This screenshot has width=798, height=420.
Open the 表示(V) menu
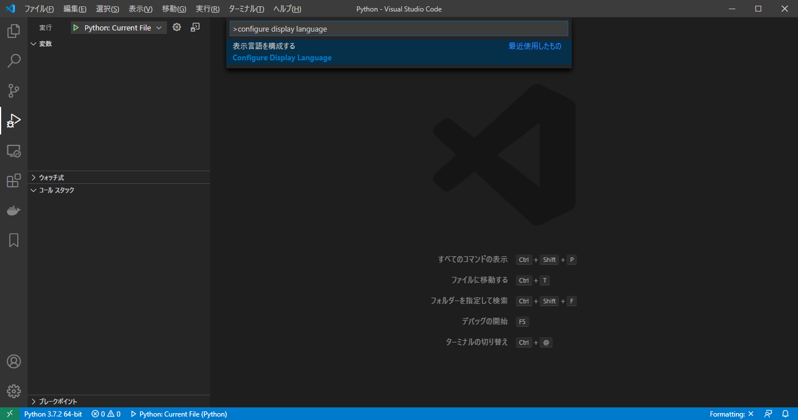click(x=140, y=9)
